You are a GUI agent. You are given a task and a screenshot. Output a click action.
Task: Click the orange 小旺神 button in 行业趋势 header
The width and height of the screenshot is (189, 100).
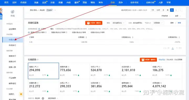pos(148,60)
